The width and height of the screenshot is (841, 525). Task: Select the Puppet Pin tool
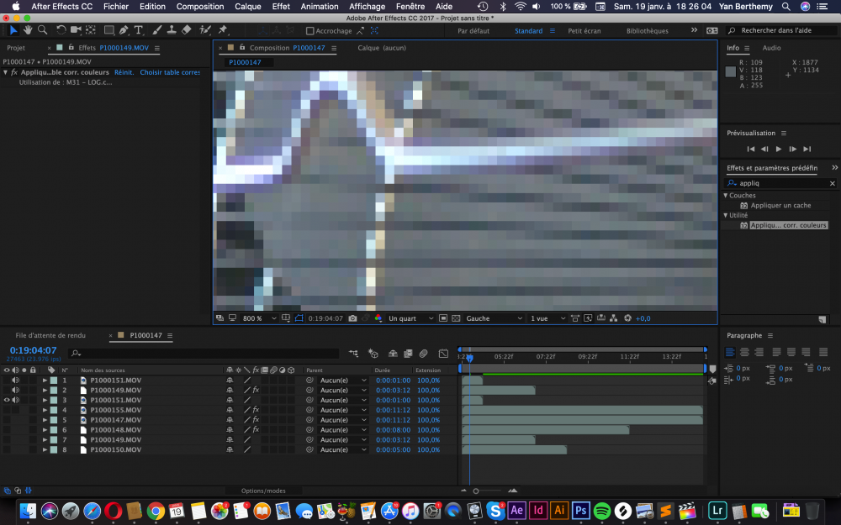pos(223,30)
